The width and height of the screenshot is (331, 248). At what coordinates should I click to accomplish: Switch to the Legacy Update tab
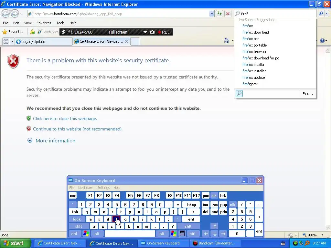click(x=44, y=42)
